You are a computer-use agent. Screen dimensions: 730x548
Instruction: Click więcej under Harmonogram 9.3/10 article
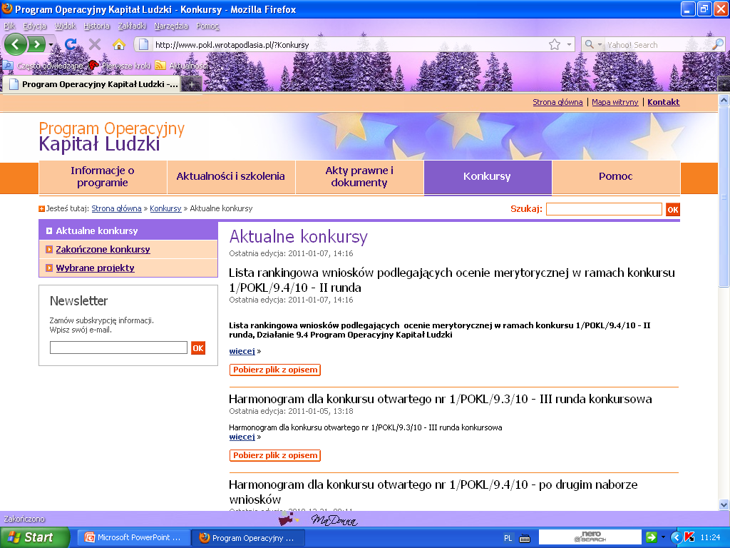242,437
